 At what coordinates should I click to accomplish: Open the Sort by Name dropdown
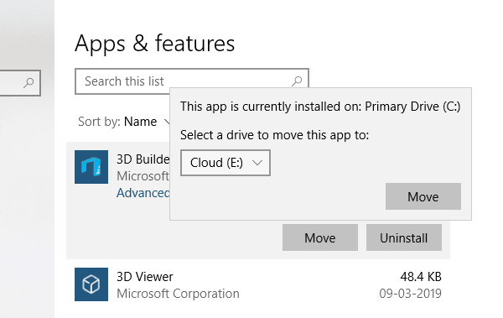[x=124, y=122]
